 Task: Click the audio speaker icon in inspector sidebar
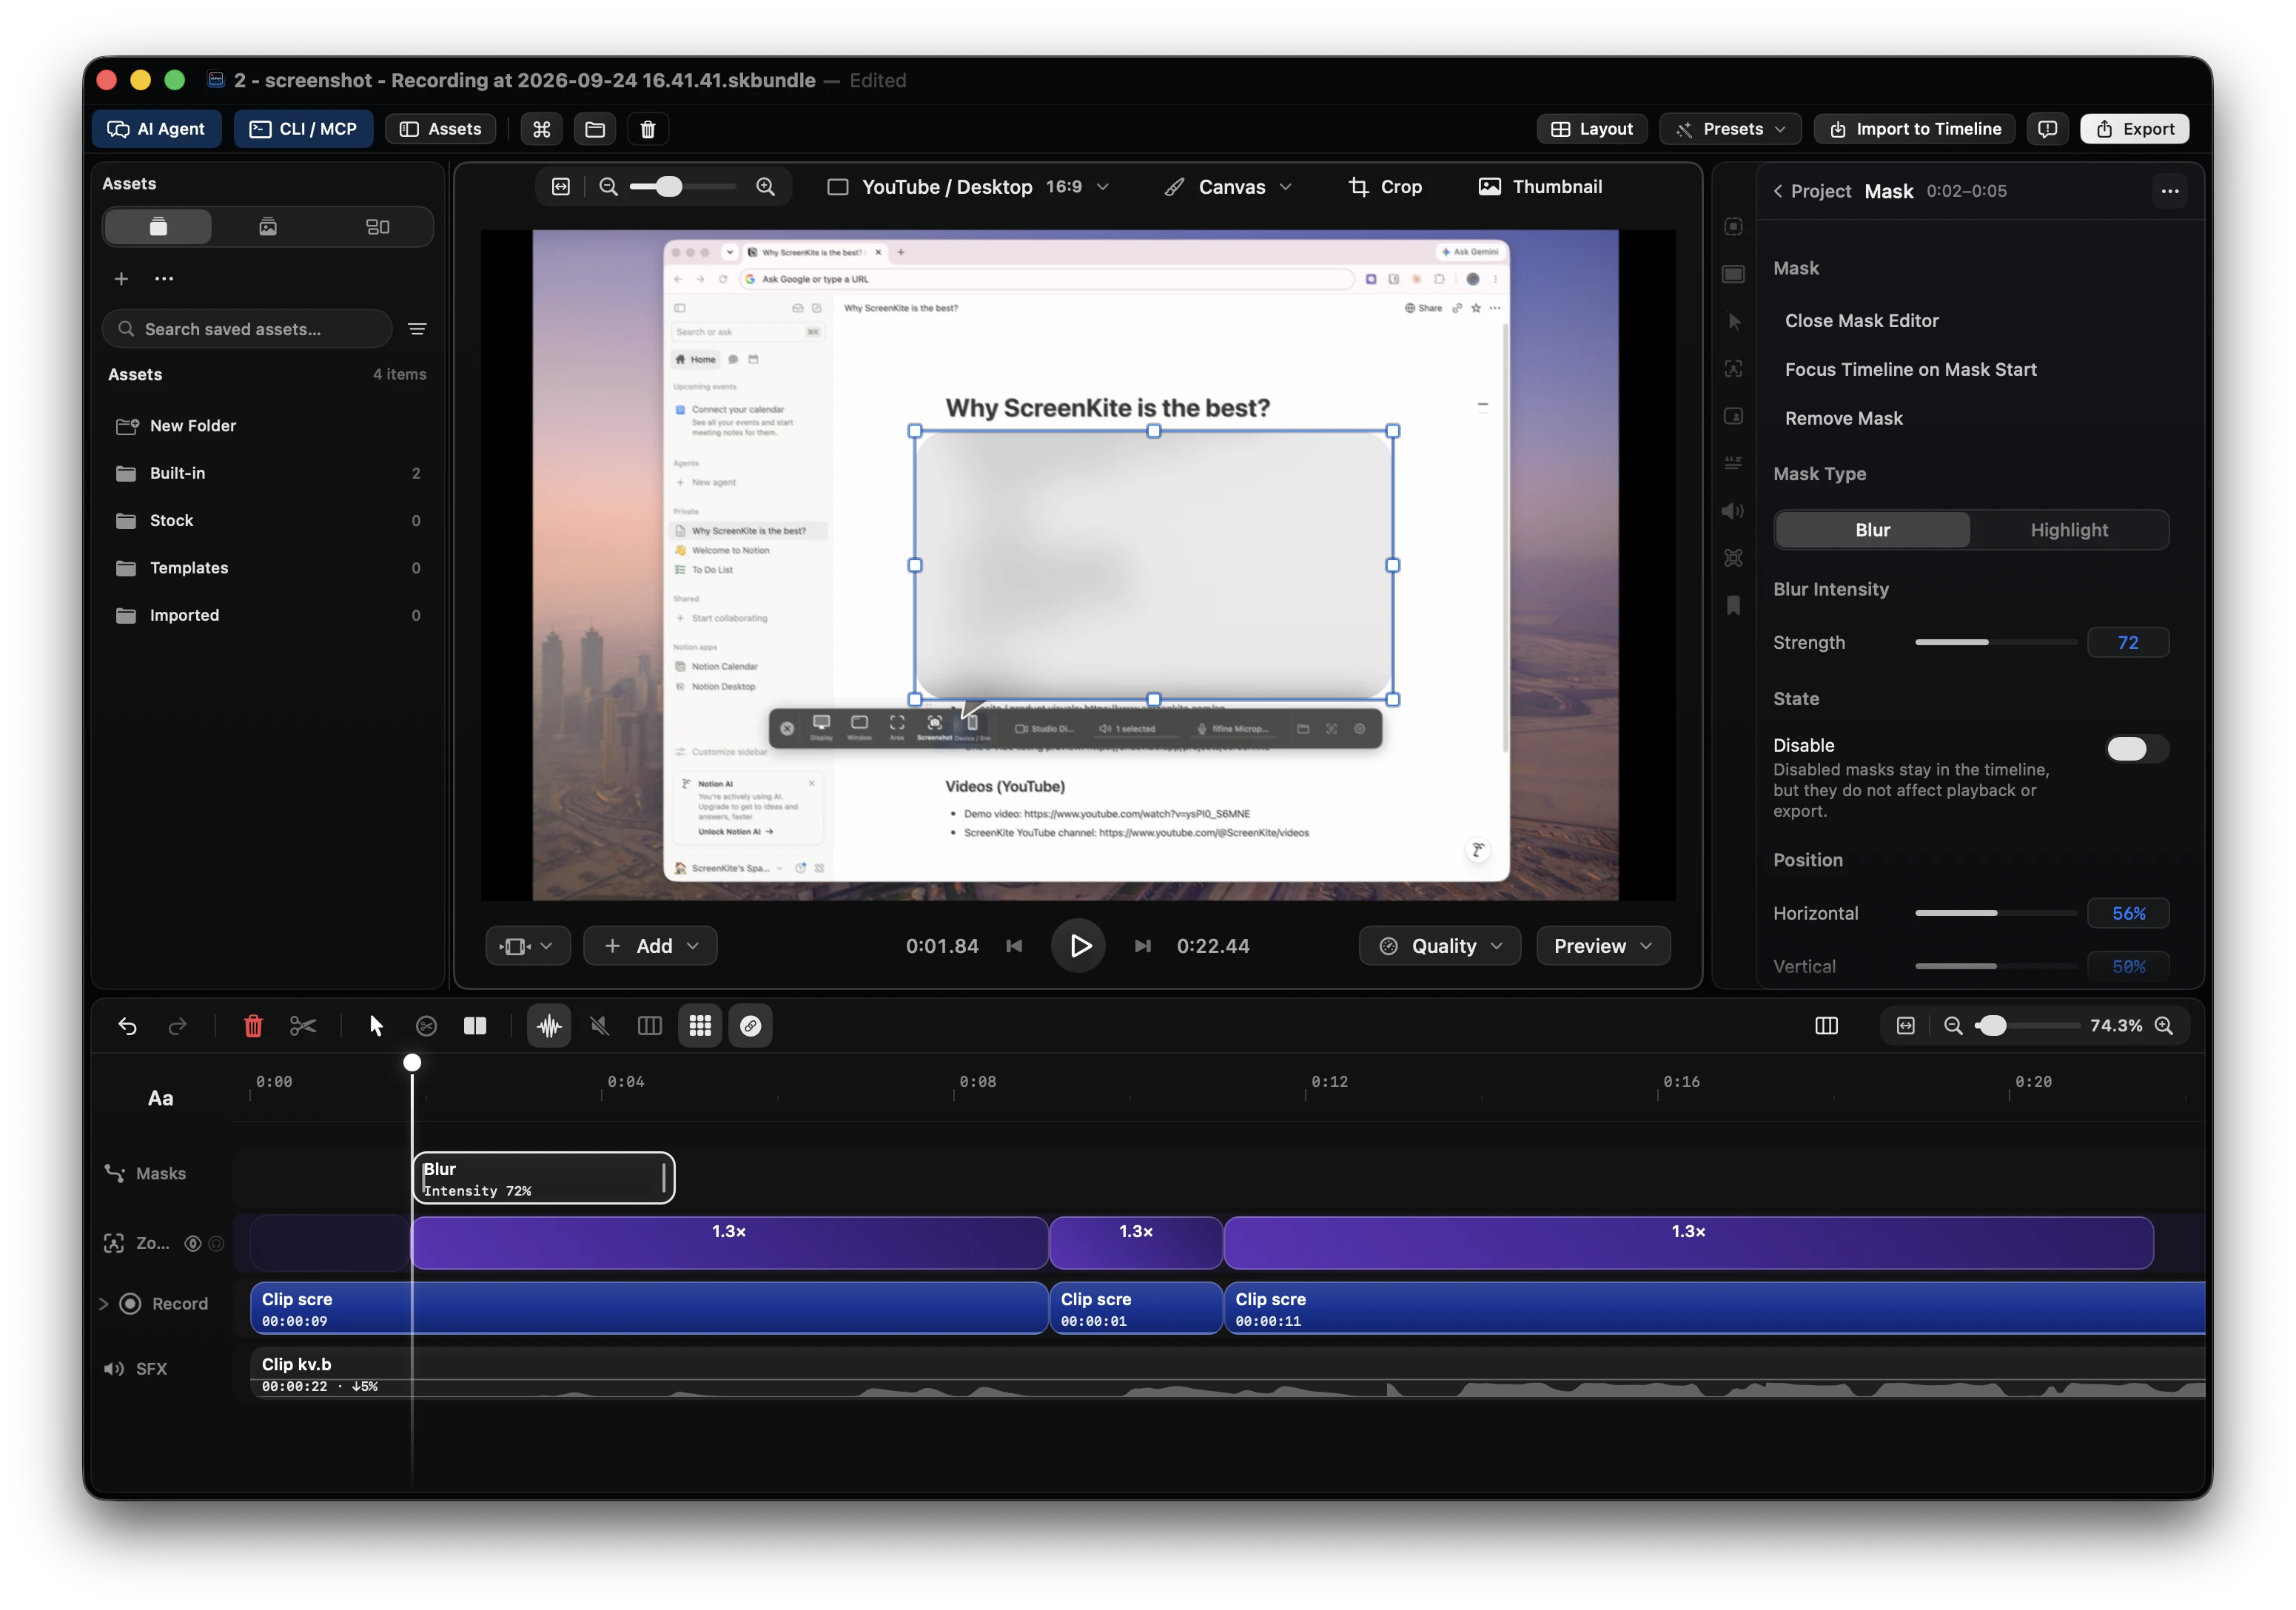[1733, 511]
